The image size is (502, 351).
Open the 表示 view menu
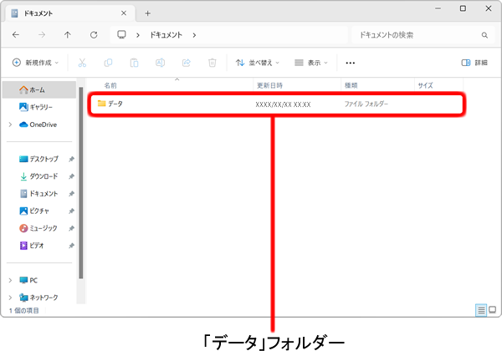tap(310, 63)
